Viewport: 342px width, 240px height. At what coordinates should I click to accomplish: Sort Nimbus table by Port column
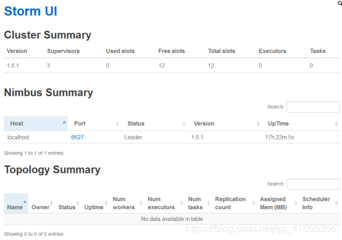coord(94,124)
